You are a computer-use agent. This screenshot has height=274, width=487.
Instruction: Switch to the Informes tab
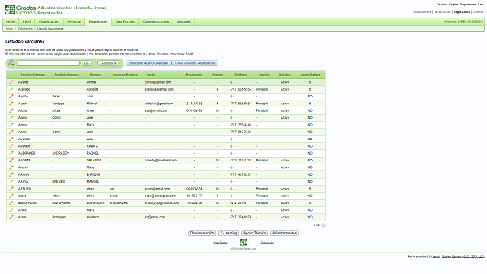(x=183, y=22)
